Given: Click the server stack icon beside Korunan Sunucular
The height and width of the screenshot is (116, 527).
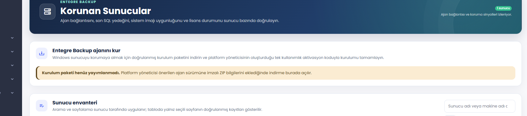Looking at the screenshot, I should coord(47,12).
